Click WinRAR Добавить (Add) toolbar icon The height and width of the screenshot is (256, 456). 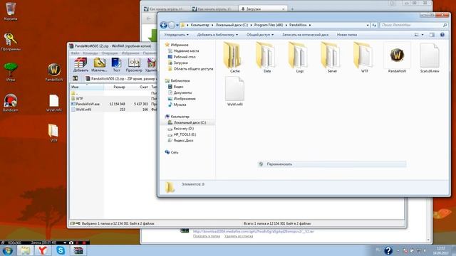point(81,65)
